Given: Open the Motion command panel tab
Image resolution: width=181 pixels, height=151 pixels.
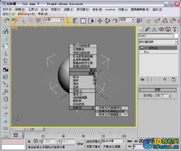Looking at the screenshot, I should (x=161, y=29).
